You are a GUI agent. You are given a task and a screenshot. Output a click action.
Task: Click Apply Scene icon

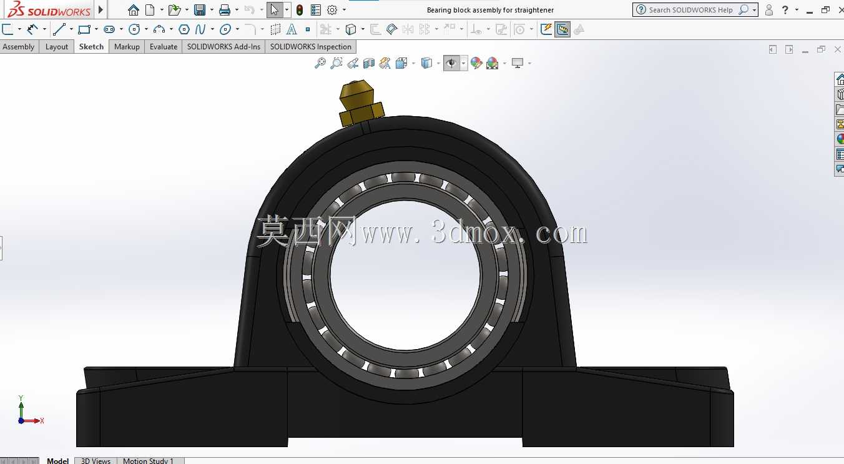tap(493, 63)
